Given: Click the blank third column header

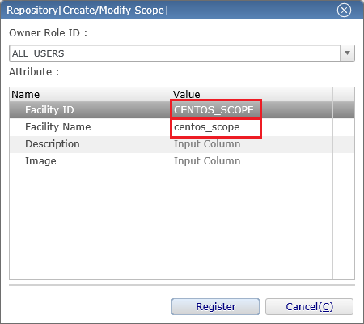Looking at the screenshot, I should [344, 95].
